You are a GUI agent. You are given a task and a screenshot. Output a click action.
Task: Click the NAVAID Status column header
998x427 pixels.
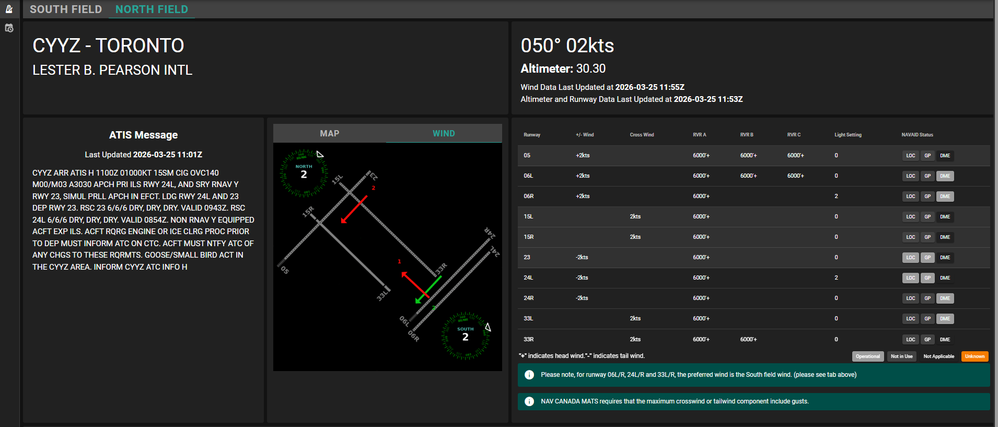(x=917, y=135)
